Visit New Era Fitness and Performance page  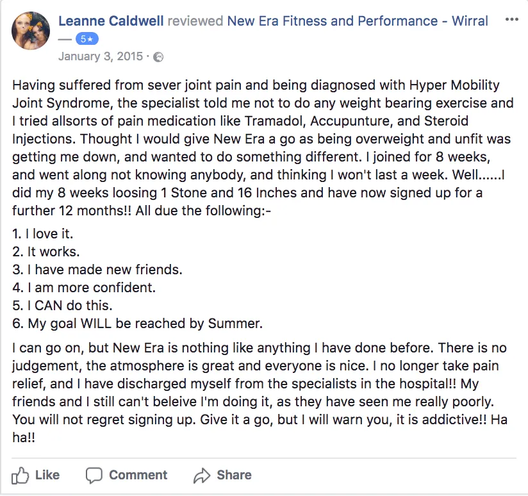click(358, 21)
